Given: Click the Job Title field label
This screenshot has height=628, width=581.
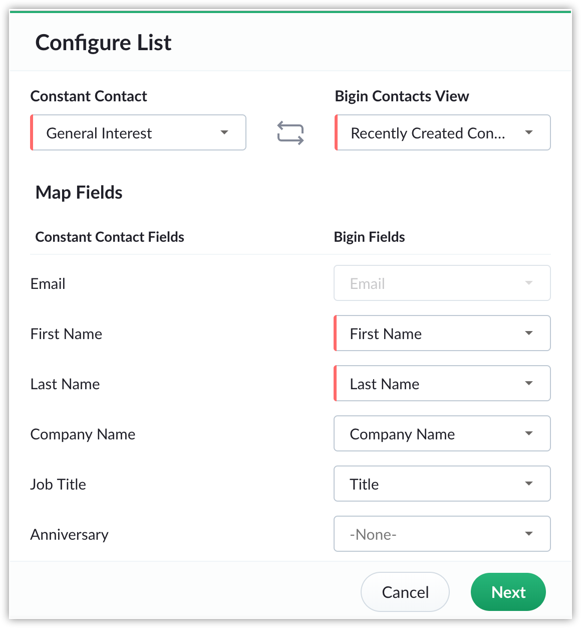Looking at the screenshot, I should click(x=58, y=485).
